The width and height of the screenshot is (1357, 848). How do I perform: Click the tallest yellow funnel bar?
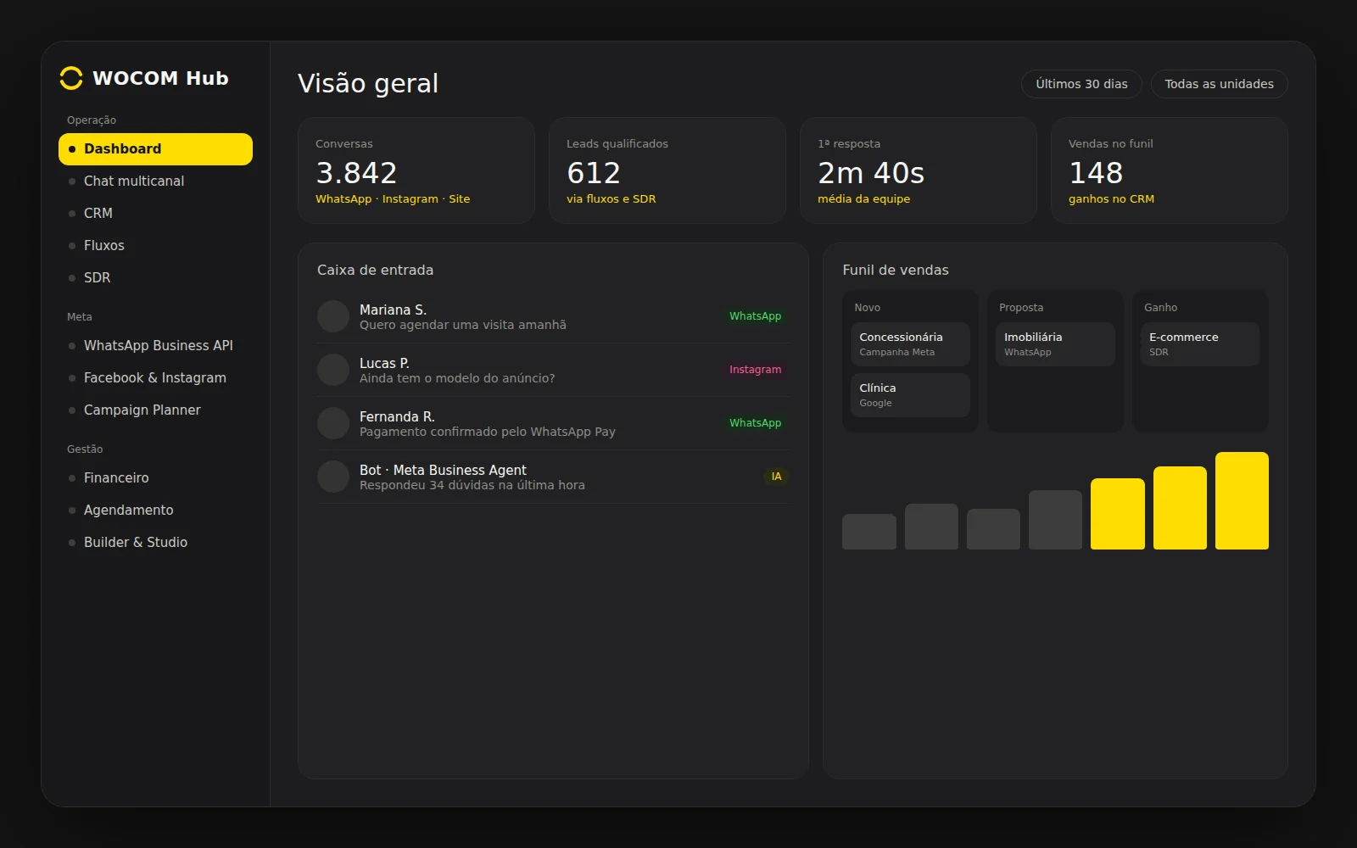1242,500
